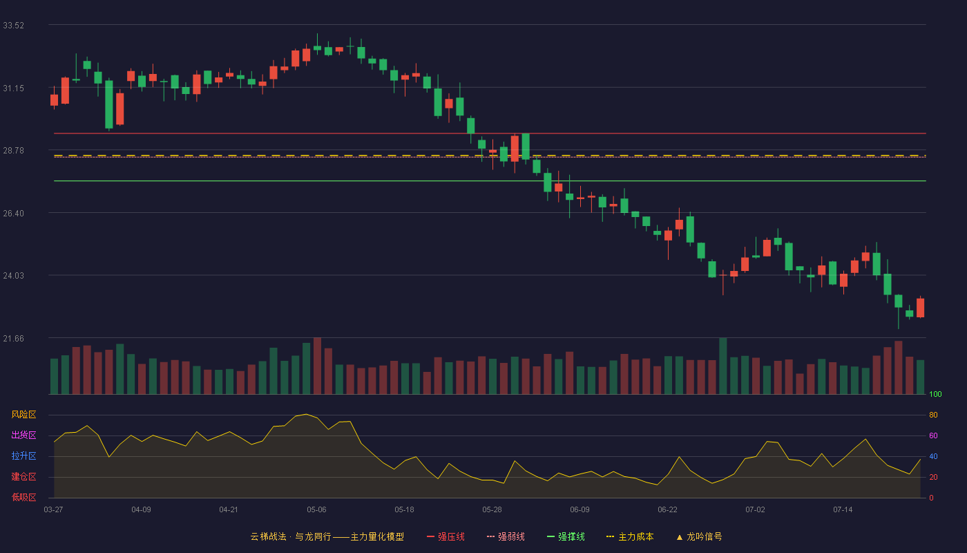Image resolution: width=967 pixels, height=553 pixels.
Task: Click the 04-09 date label
Action: pyautogui.click(x=141, y=509)
